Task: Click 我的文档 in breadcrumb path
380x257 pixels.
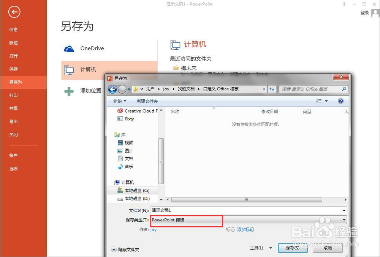Action: 186,89
